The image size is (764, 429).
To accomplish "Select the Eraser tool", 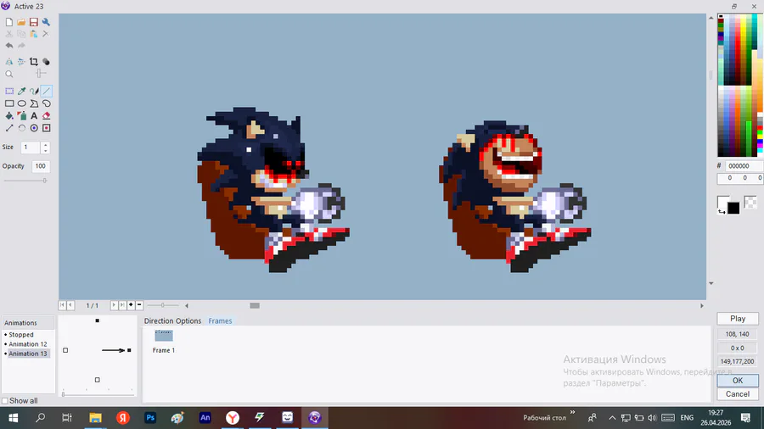I will [x=47, y=116].
